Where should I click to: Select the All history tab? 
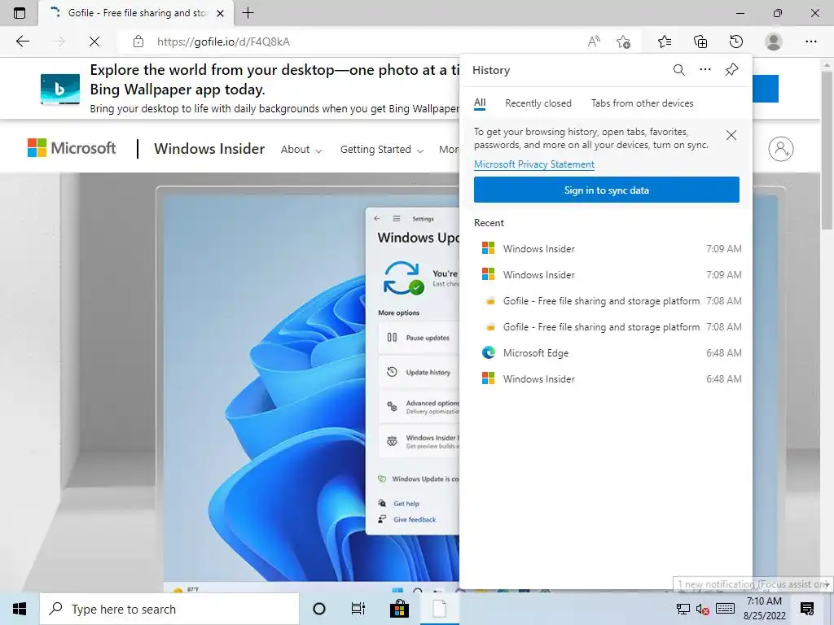[480, 103]
